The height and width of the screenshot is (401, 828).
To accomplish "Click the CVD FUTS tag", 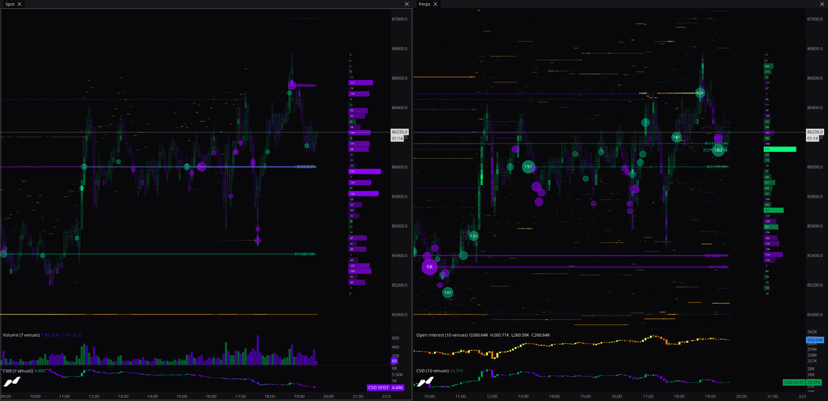I will click(793, 382).
